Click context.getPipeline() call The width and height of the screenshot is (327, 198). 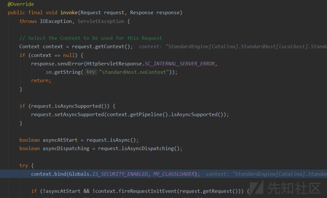[137, 115]
